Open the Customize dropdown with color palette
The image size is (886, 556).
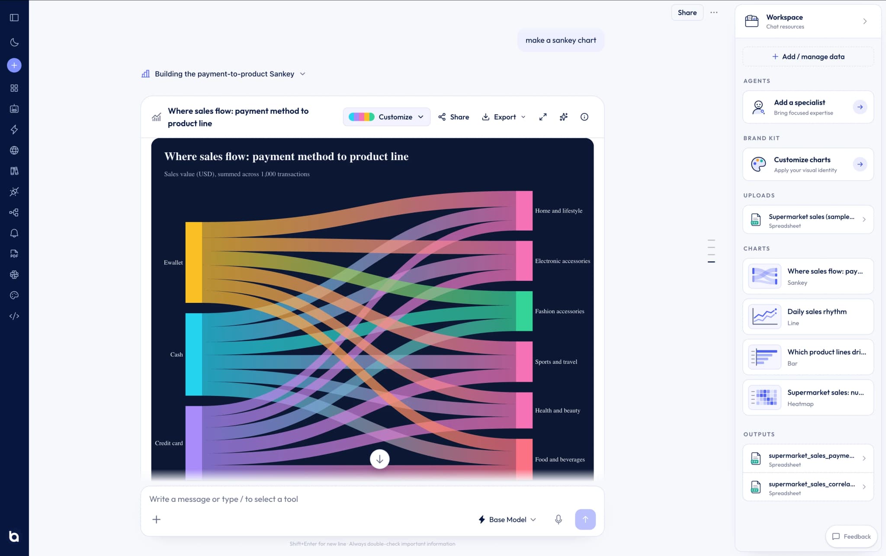386,117
